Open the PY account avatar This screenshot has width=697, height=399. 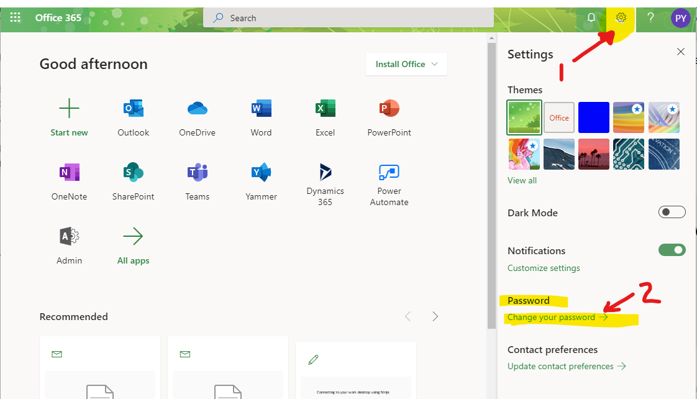click(681, 18)
